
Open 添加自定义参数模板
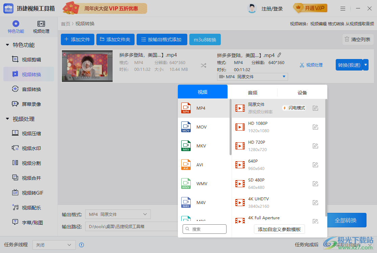[279, 229]
